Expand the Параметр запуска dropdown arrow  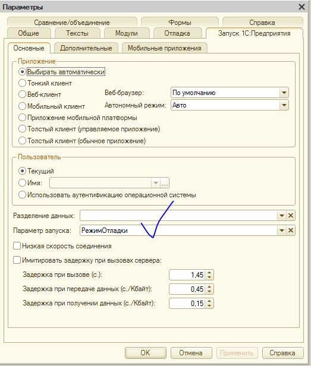(282, 231)
